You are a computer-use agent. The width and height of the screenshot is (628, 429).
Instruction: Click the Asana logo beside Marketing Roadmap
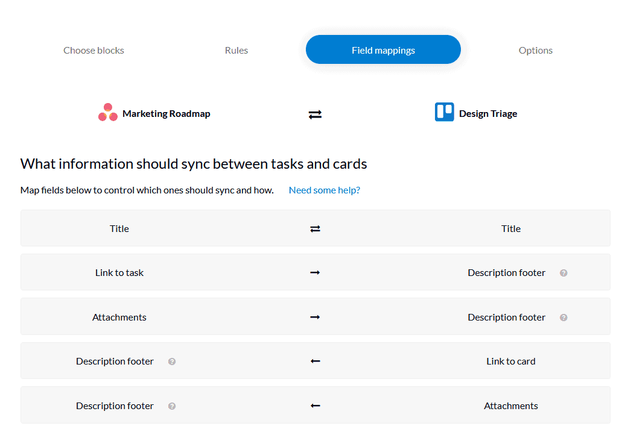pyautogui.click(x=108, y=113)
